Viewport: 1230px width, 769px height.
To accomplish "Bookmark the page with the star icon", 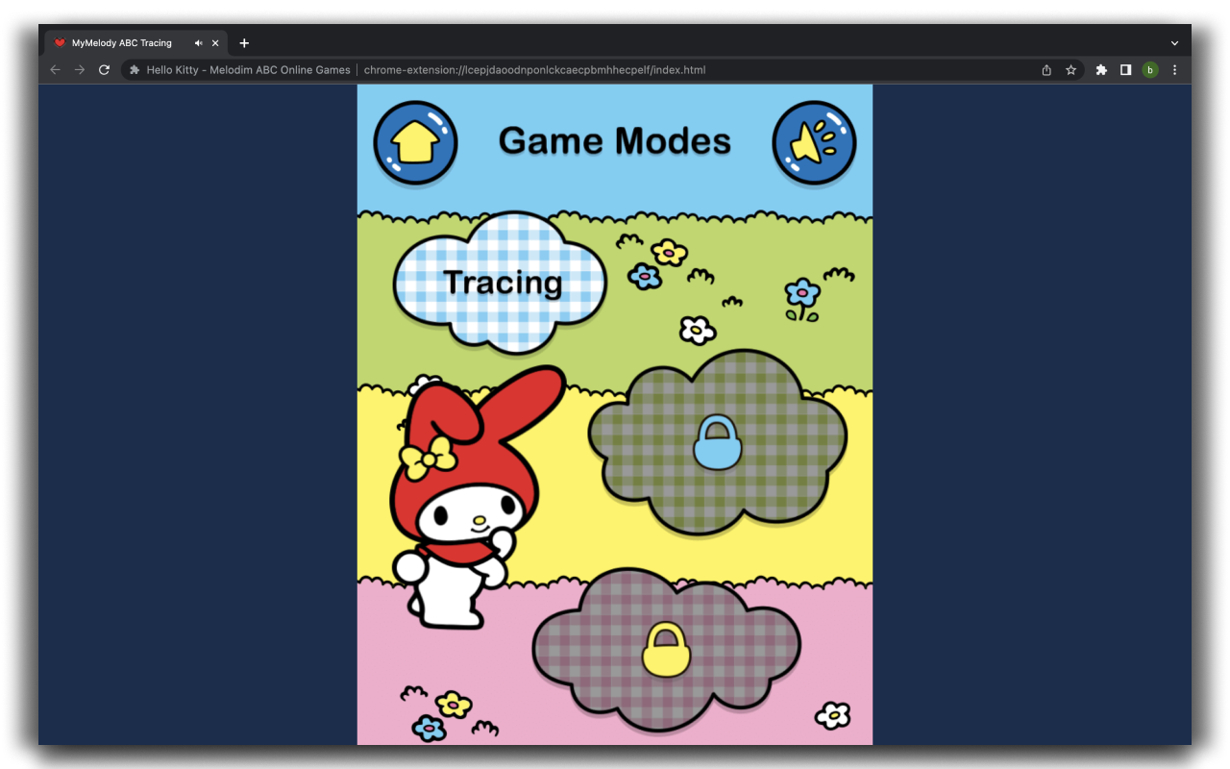I will pos(1070,69).
